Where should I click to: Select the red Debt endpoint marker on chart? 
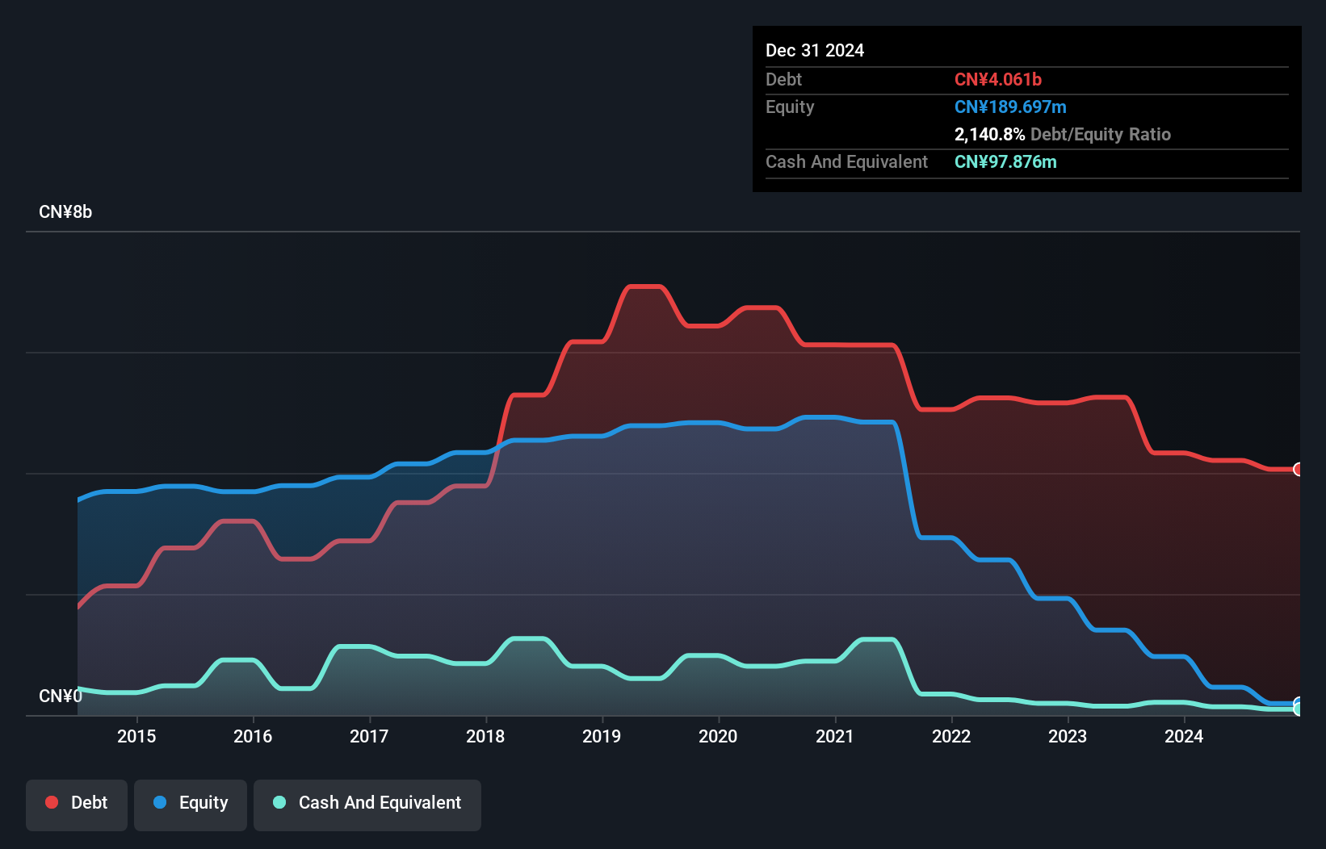[x=1298, y=469]
